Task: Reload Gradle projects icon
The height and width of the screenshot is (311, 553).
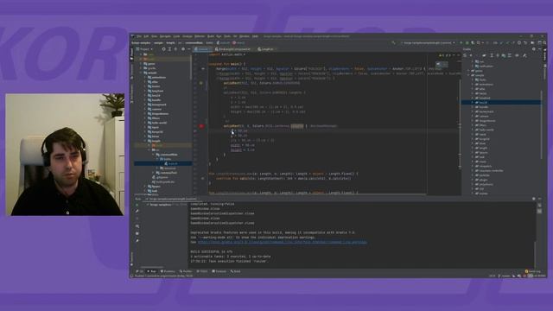Action: coord(465,55)
